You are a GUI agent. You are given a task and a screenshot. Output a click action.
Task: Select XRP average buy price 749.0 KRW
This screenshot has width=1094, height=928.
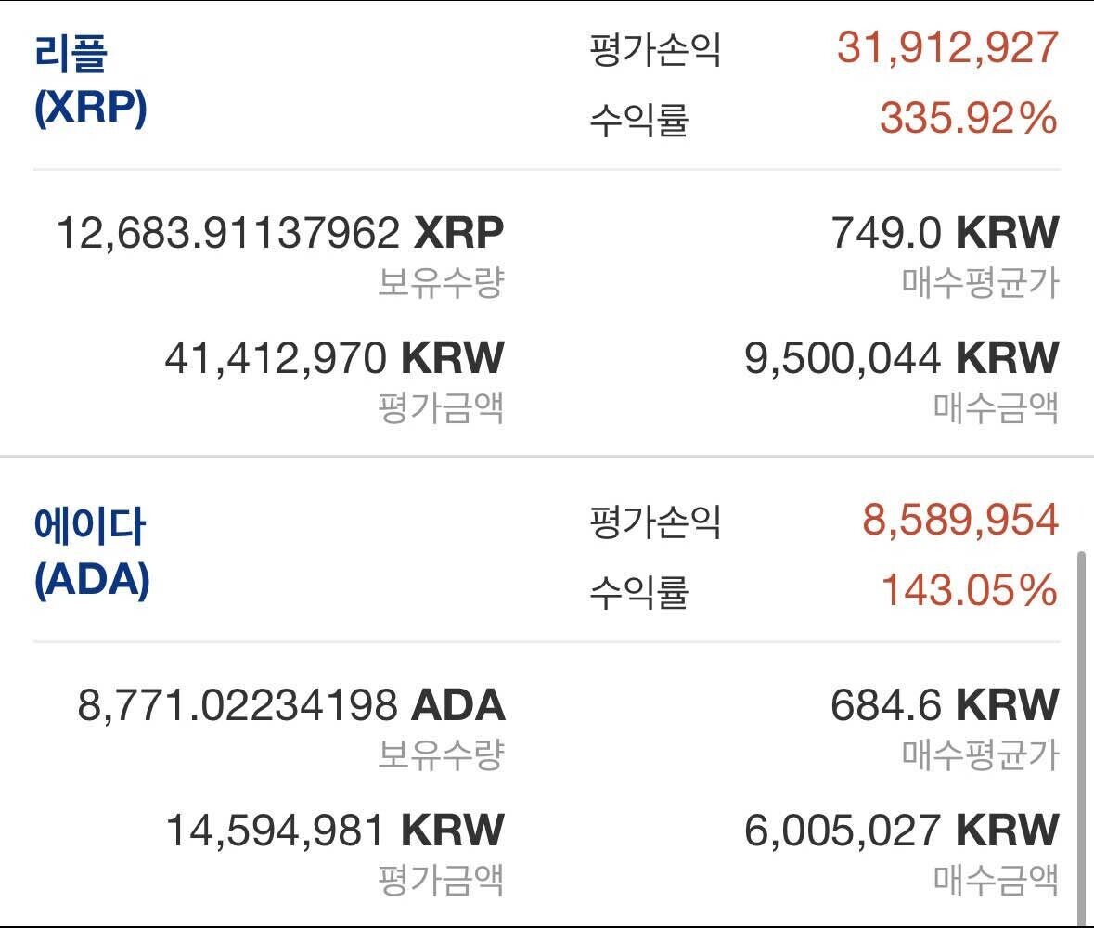coord(945,233)
